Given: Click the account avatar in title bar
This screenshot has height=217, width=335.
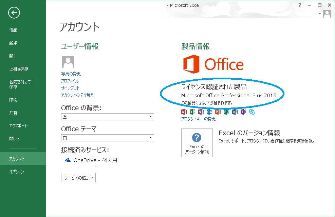Looking at the screenshot, I should 327,14.
